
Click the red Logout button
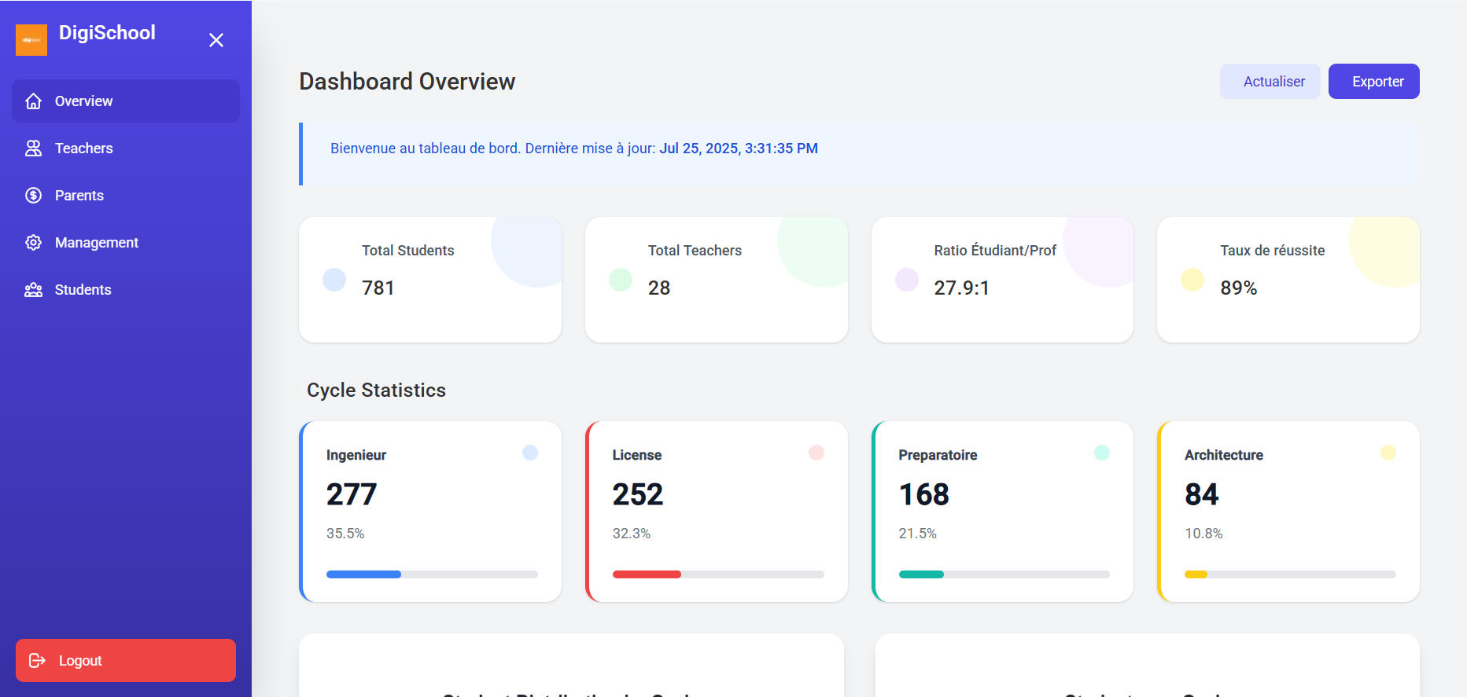click(x=126, y=660)
